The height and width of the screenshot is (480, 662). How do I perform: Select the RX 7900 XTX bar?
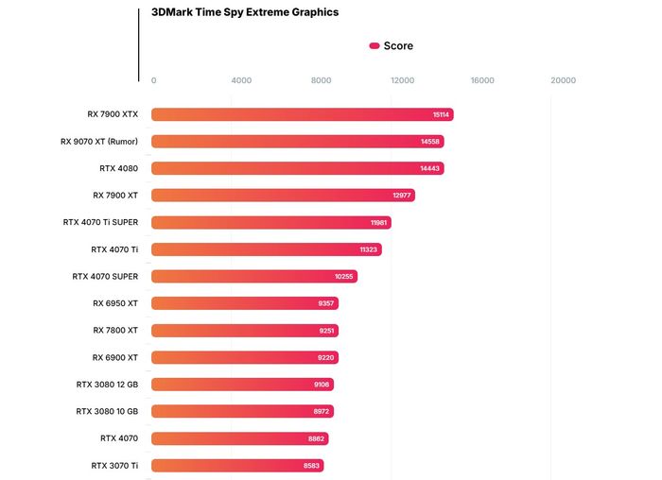click(303, 114)
